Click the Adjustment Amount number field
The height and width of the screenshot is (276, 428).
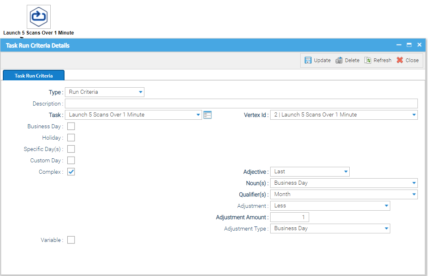point(289,217)
